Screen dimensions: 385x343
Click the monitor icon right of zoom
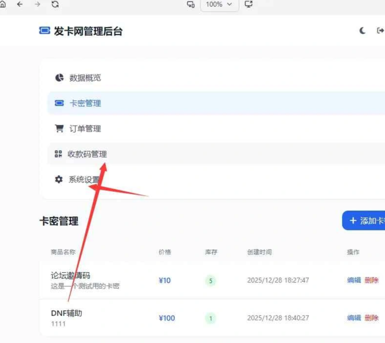[248, 4]
